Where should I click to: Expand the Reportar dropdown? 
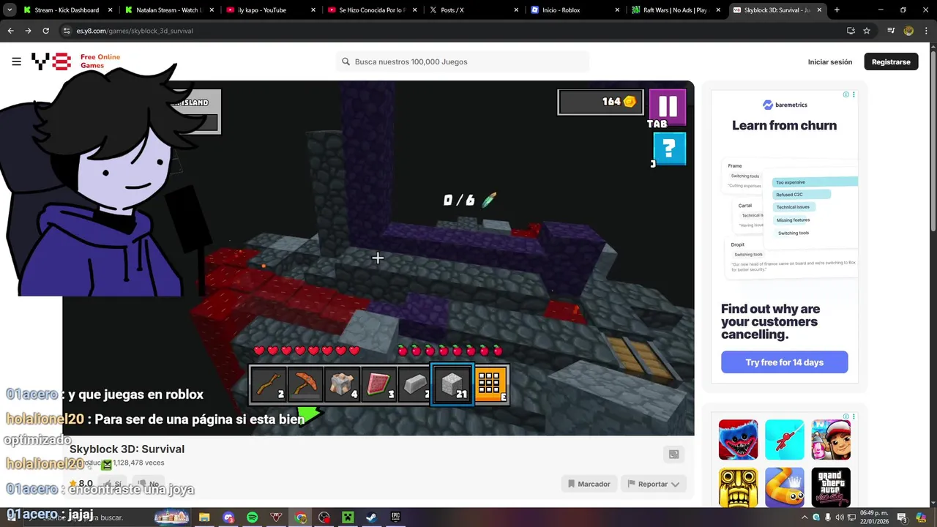coord(652,484)
